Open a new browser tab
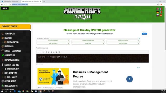The image size is (166, 93). coord(44,2)
